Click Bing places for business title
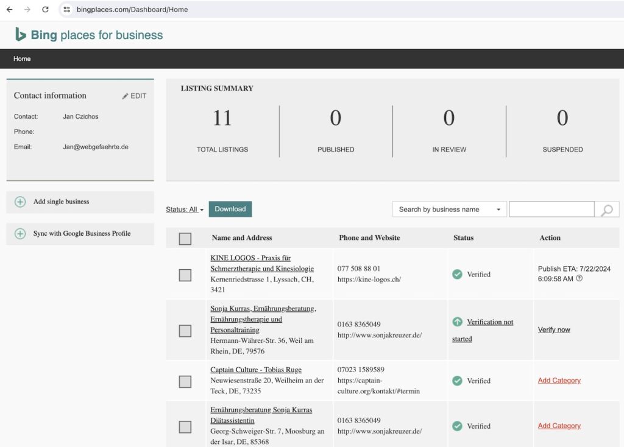 97,35
